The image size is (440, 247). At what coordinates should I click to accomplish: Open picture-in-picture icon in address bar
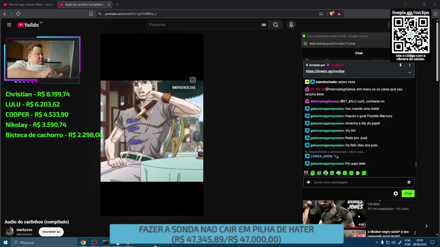321,14
